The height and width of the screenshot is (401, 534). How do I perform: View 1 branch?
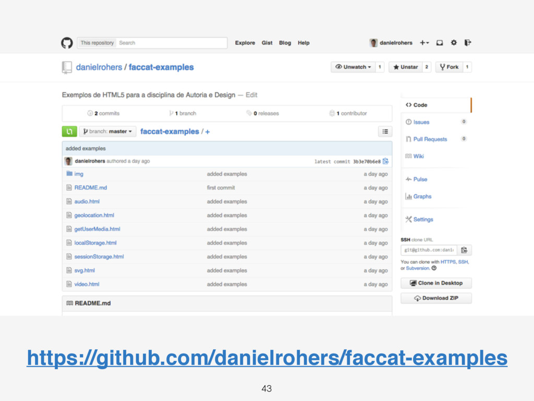[x=183, y=113]
